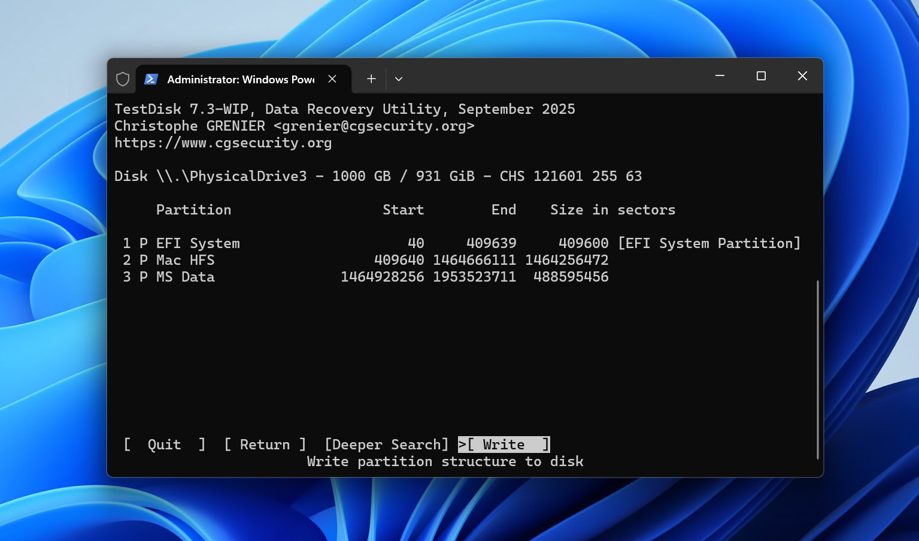Click end sector value 1464666111
The width and height of the screenshot is (919, 541).
coord(475,260)
